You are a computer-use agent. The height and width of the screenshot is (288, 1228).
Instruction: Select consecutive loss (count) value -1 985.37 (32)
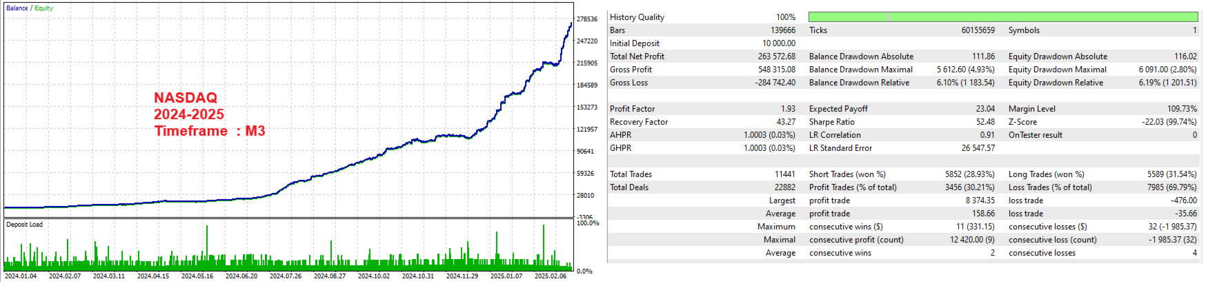tap(1173, 240)
